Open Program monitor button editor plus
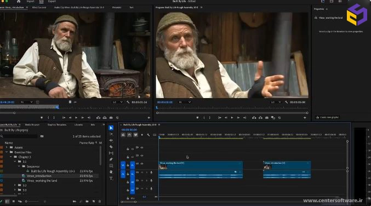 [x=305, y=118]
